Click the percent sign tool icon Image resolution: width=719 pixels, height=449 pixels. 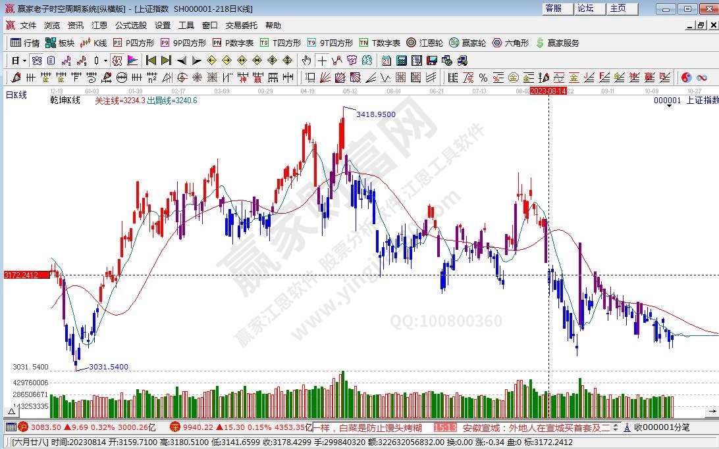483,78
